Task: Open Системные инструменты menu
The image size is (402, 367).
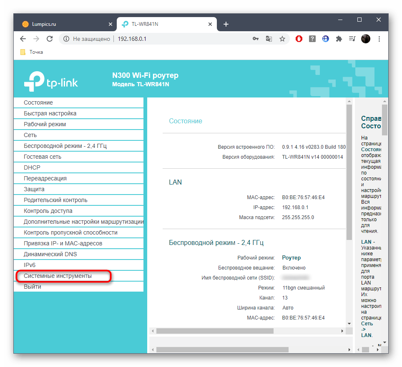Action: 78,276
